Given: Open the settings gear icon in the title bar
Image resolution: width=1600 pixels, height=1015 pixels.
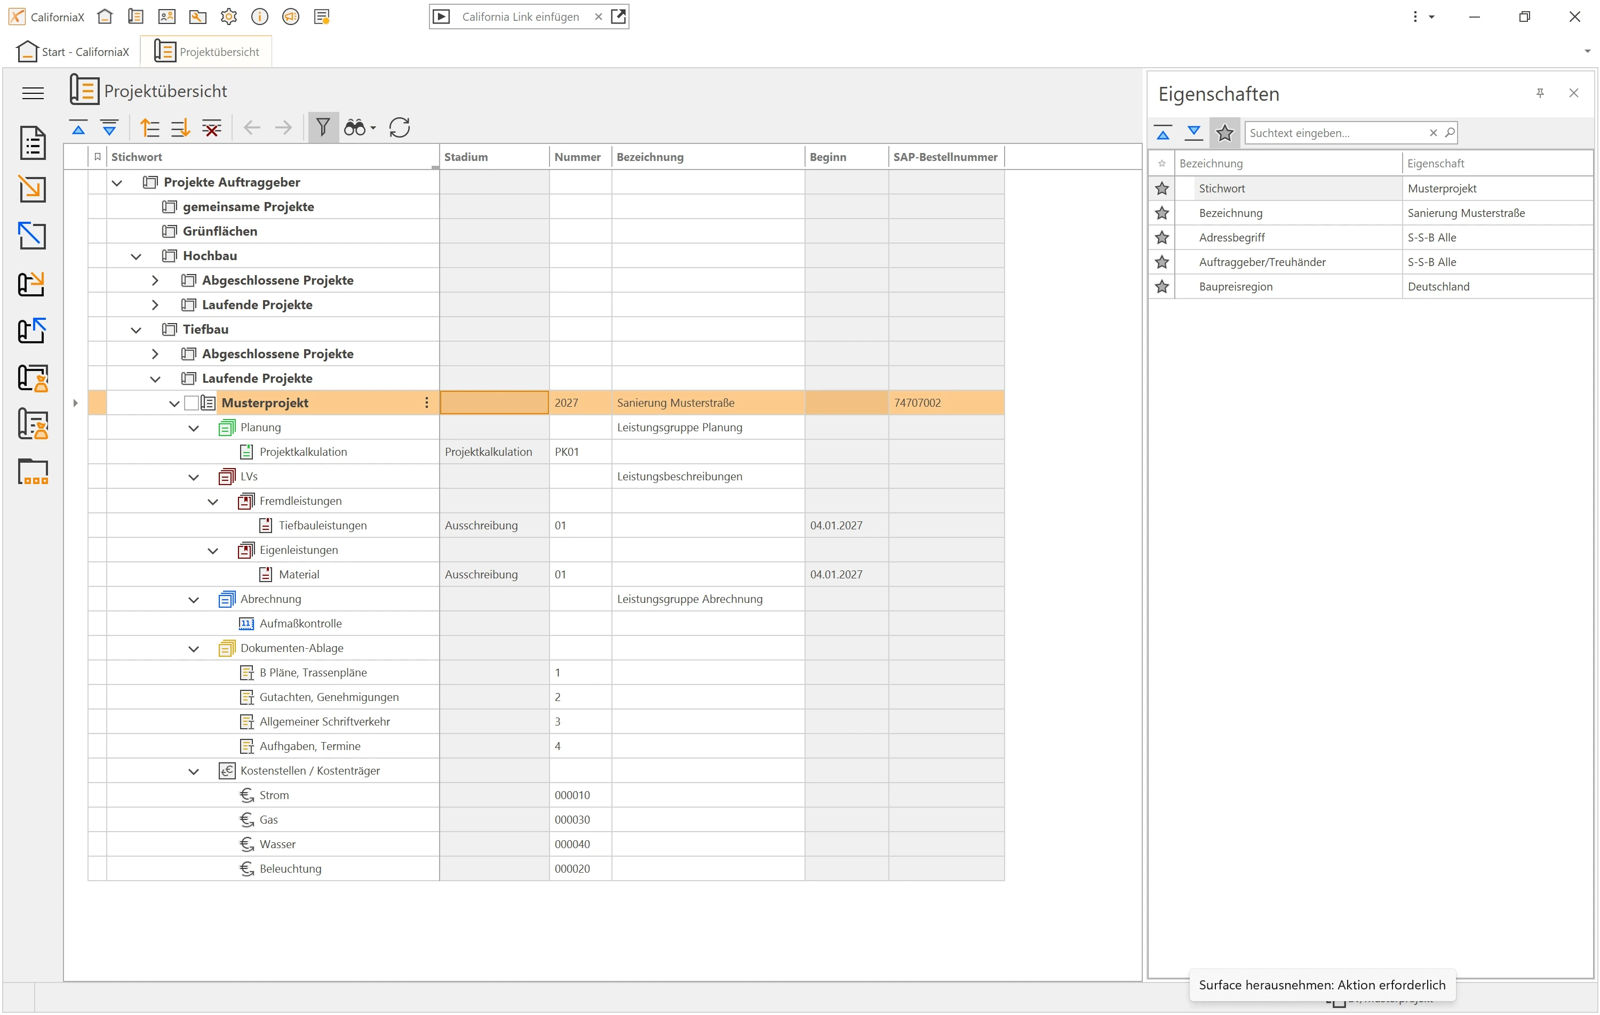Looking at the screenshot, I should click(x=228, y=17).
